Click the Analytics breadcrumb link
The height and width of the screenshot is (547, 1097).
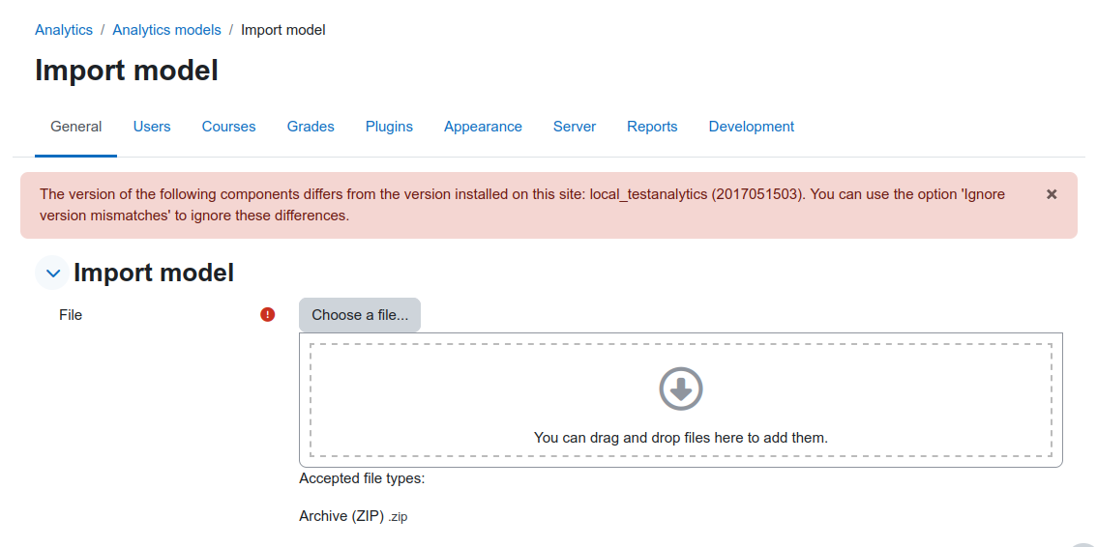click(x=64, y=30)
